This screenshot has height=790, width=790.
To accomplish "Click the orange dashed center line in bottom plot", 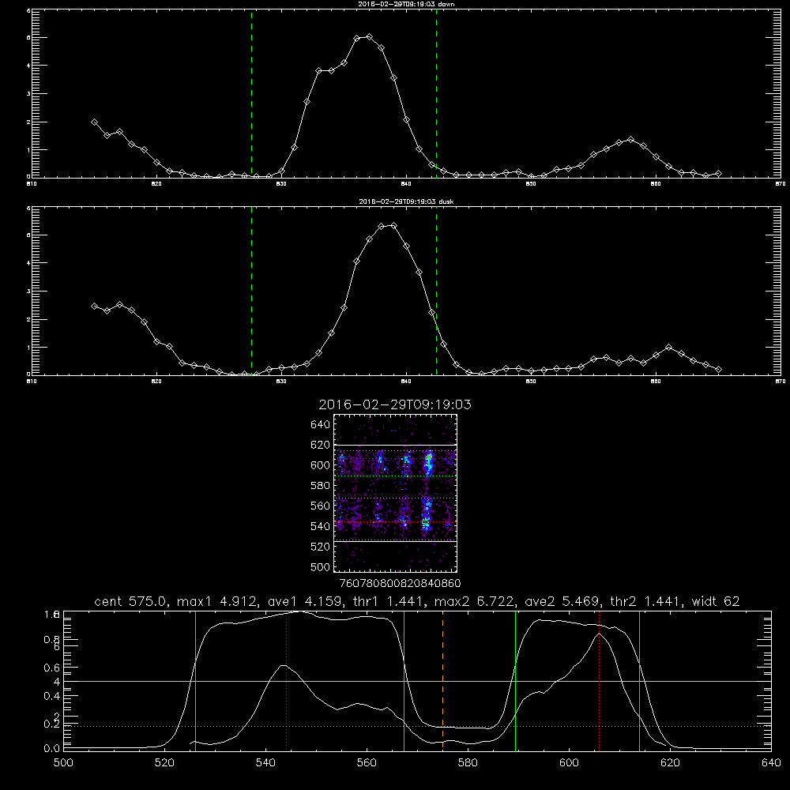I will (x=443, y=680).
